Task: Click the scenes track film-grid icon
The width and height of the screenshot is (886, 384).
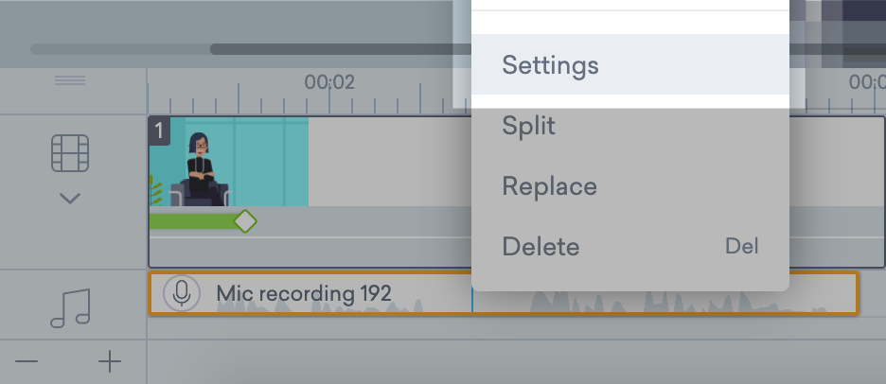Action: 70,153
